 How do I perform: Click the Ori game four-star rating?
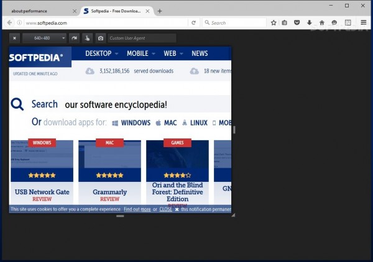coord(177,175)
